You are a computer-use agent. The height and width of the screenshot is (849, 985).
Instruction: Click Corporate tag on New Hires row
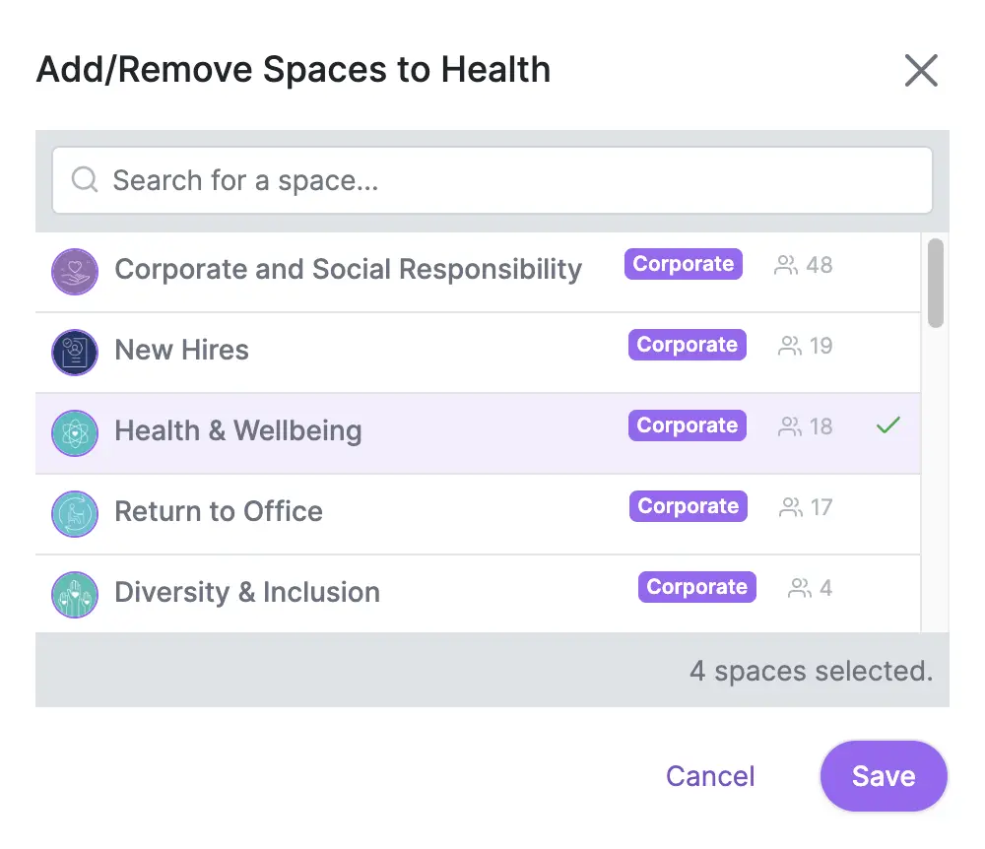point(688,344)
